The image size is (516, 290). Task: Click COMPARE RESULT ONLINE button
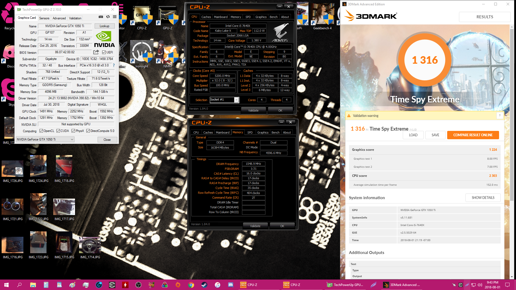tap(473, 135)
